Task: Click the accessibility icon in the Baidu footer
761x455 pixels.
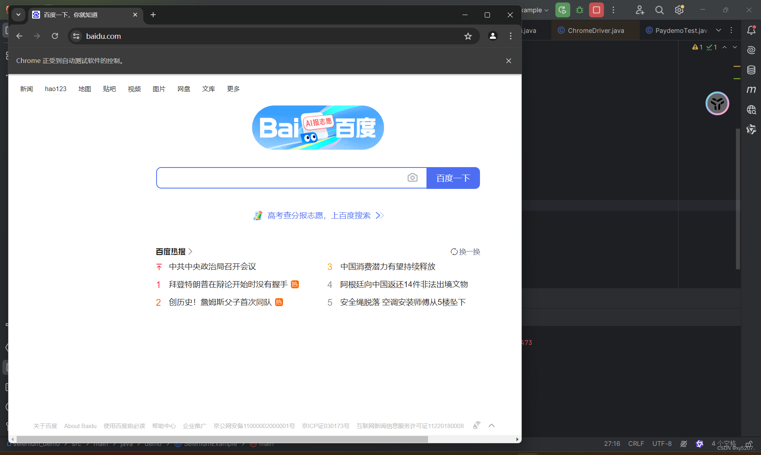Action: click(x=476, y=425)
